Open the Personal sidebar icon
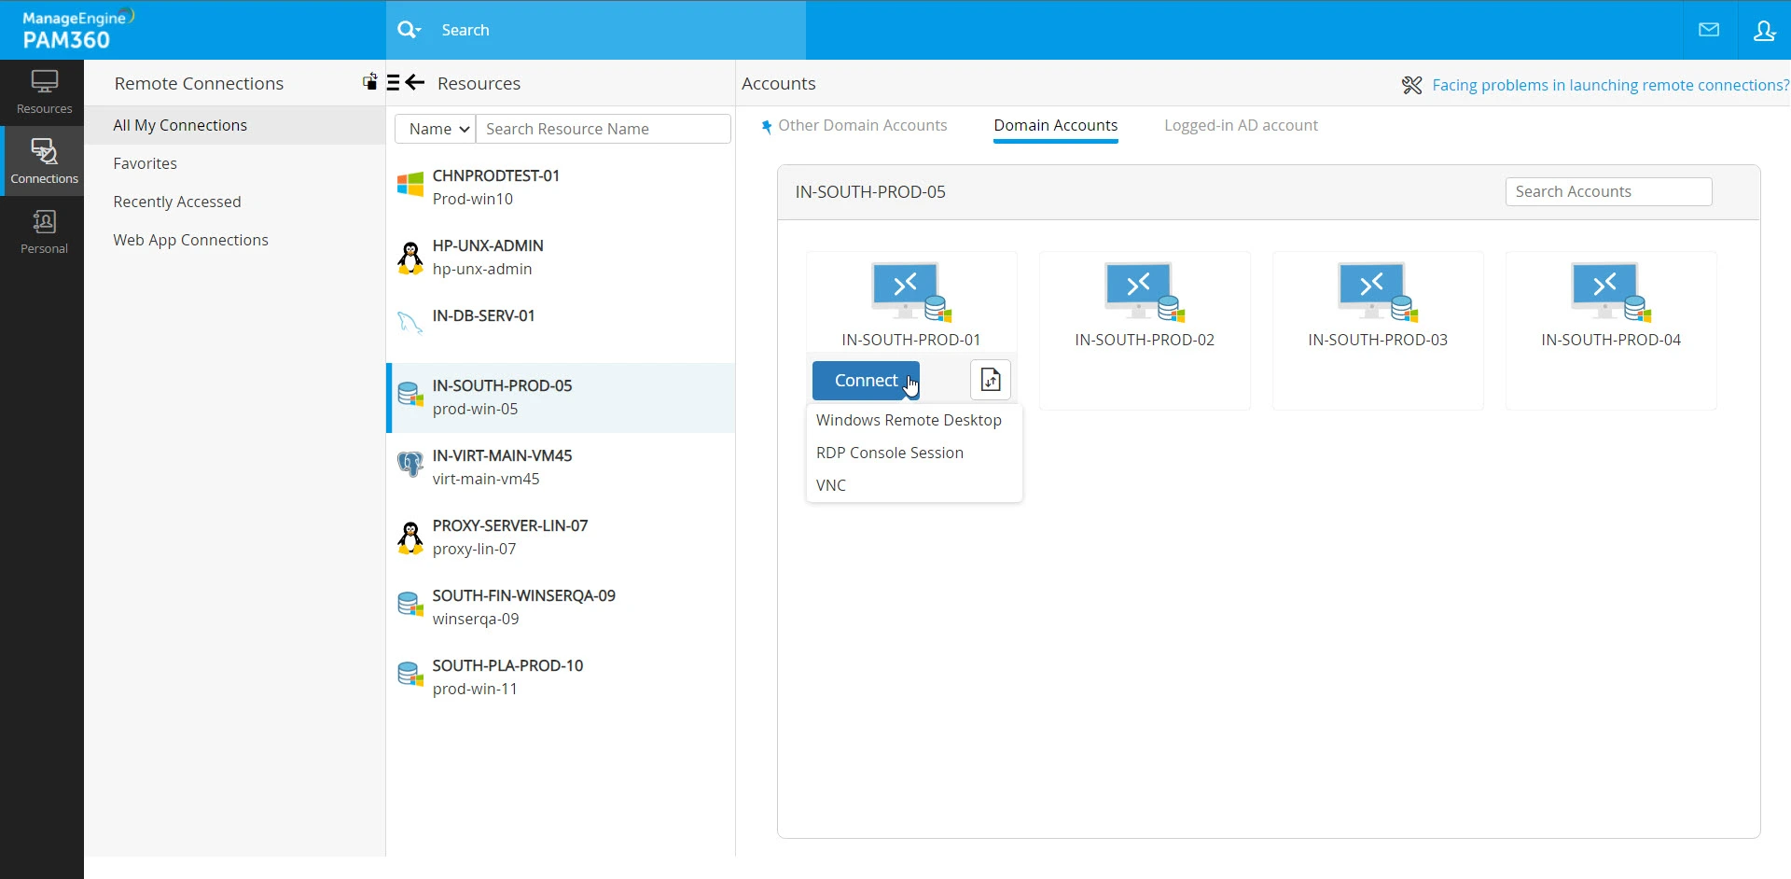Viewport: 1791px width, 879px height. point(44,232)
